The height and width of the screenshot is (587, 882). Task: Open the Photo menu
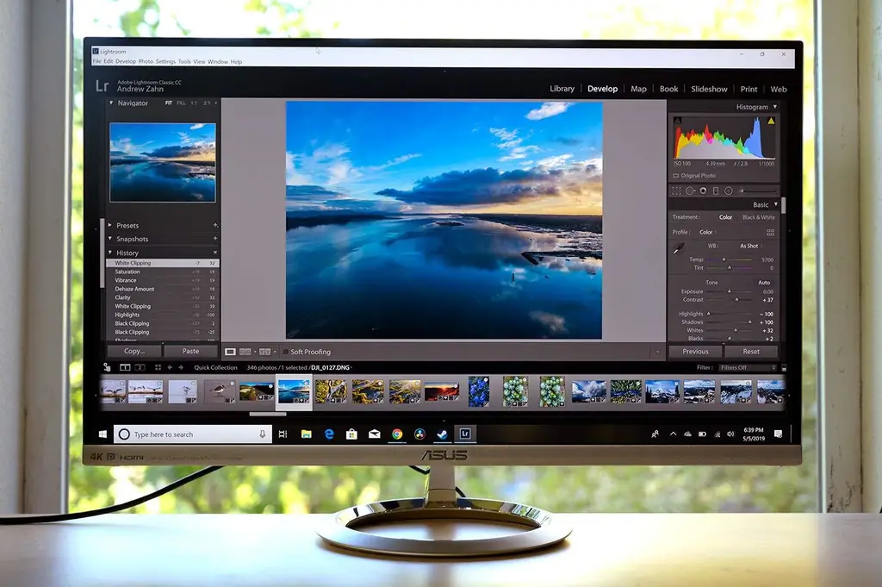[x=146, y=61]
